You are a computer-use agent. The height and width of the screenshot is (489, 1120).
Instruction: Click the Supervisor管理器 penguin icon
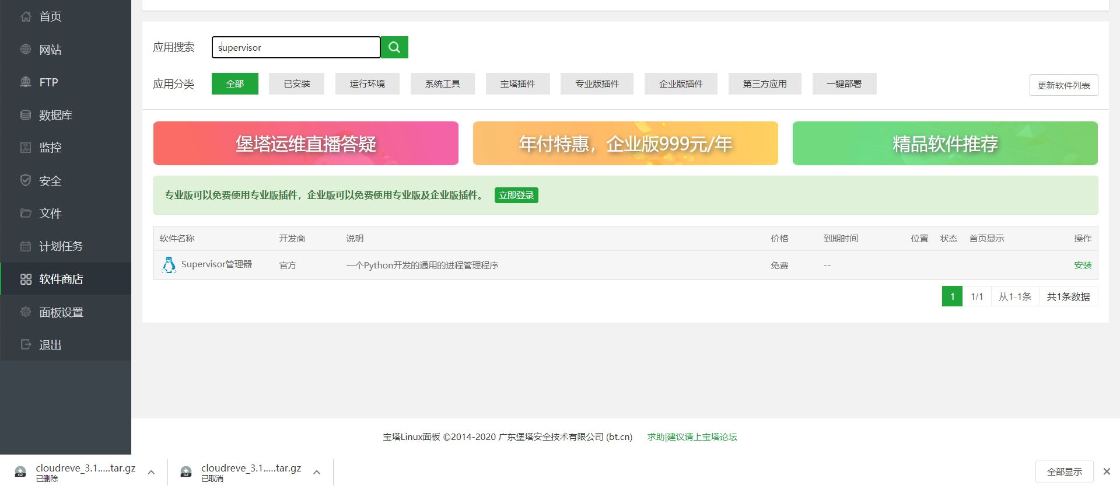tap(169, 265)
